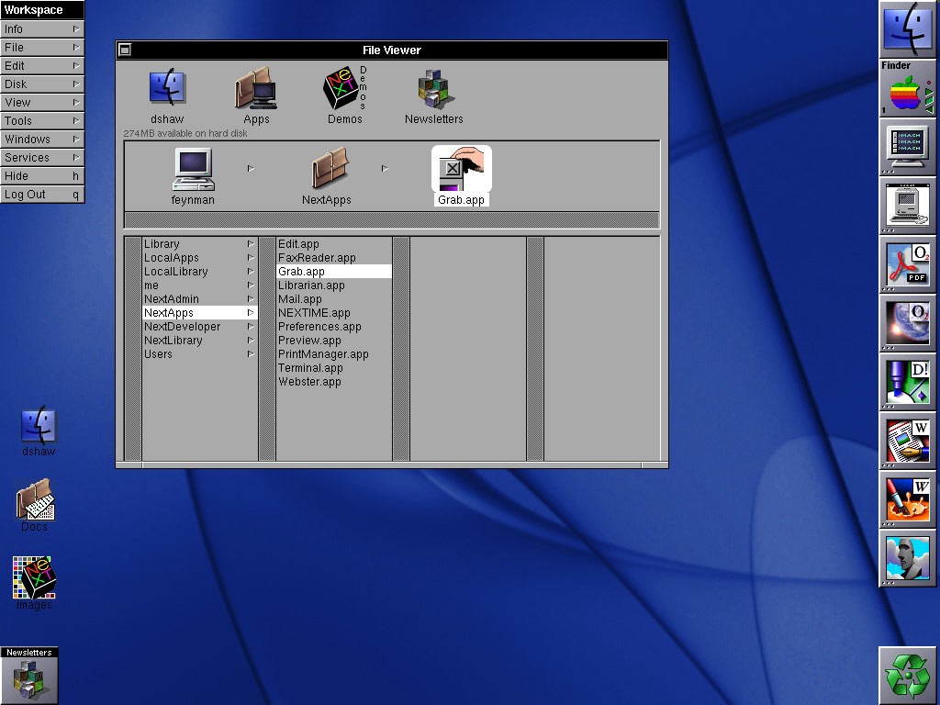The width and height of the screenshot is (940, 705).
Task: Select NEXTIME.app in the list
Action: 334,313
